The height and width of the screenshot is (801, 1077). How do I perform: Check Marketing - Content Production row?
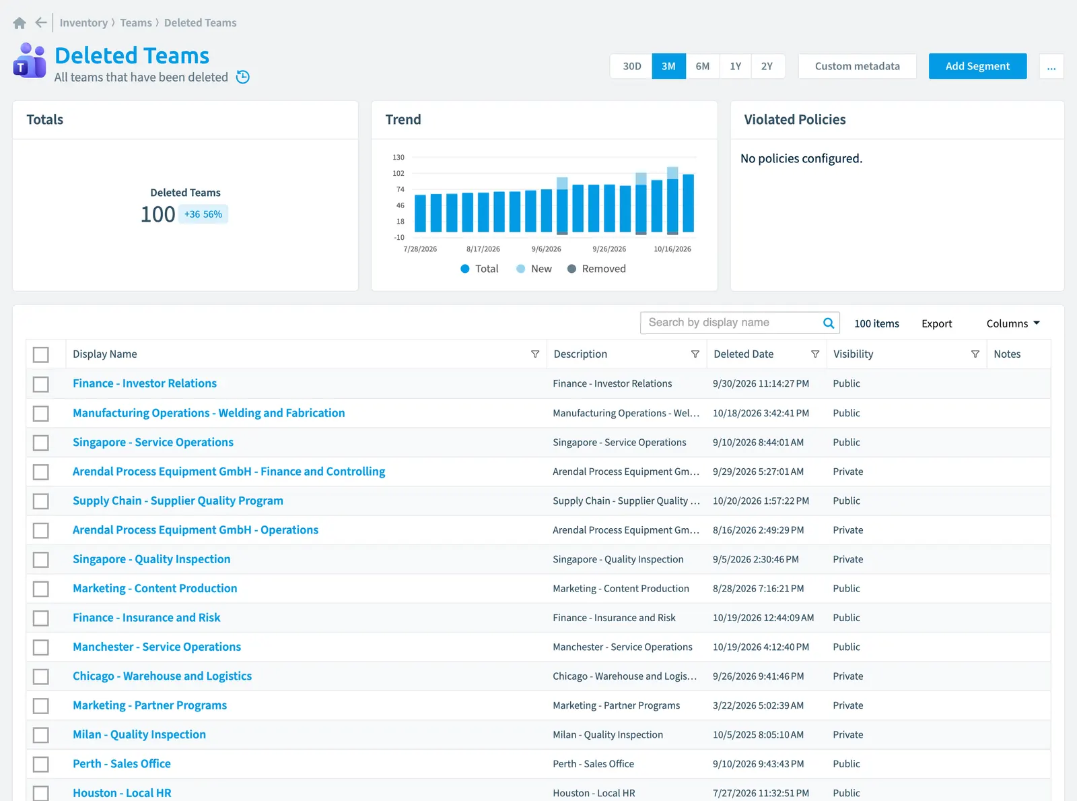pos(41,589)
